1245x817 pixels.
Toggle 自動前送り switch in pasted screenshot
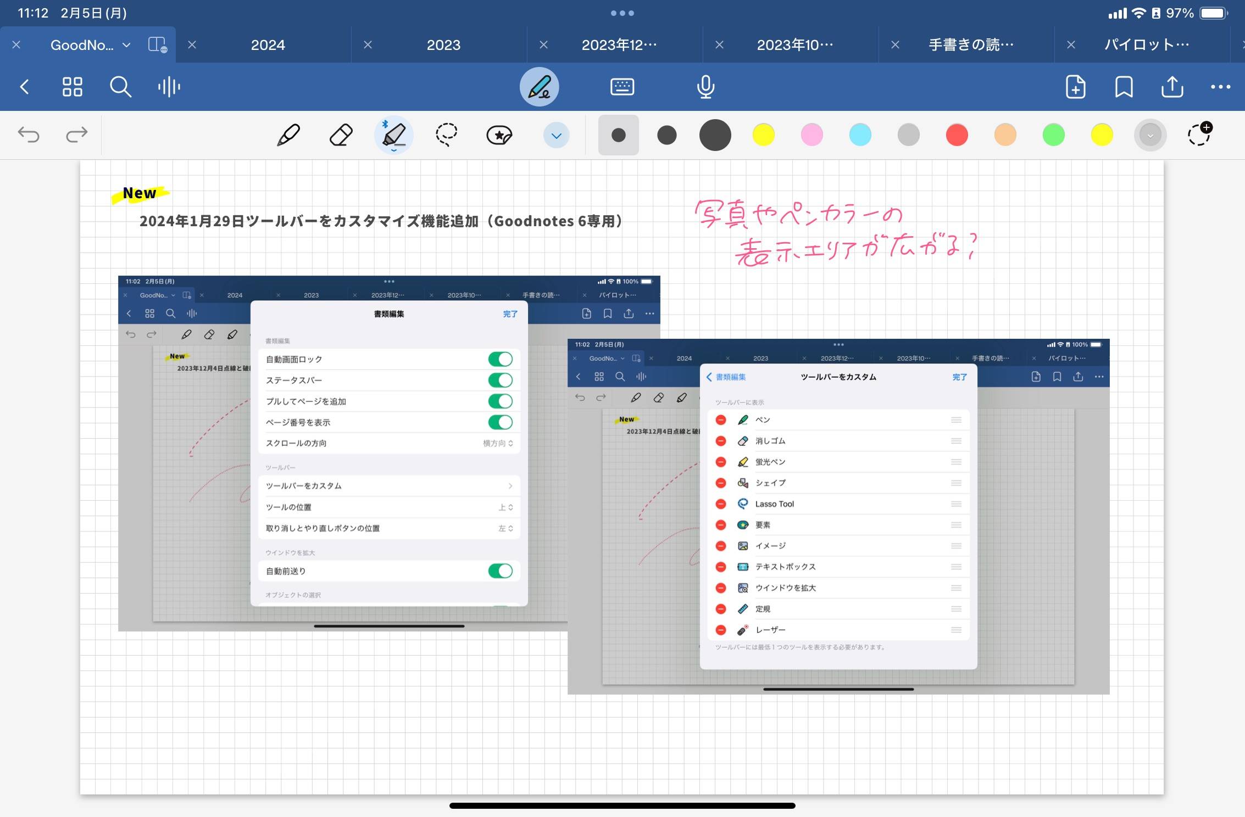tap(501, 571)
